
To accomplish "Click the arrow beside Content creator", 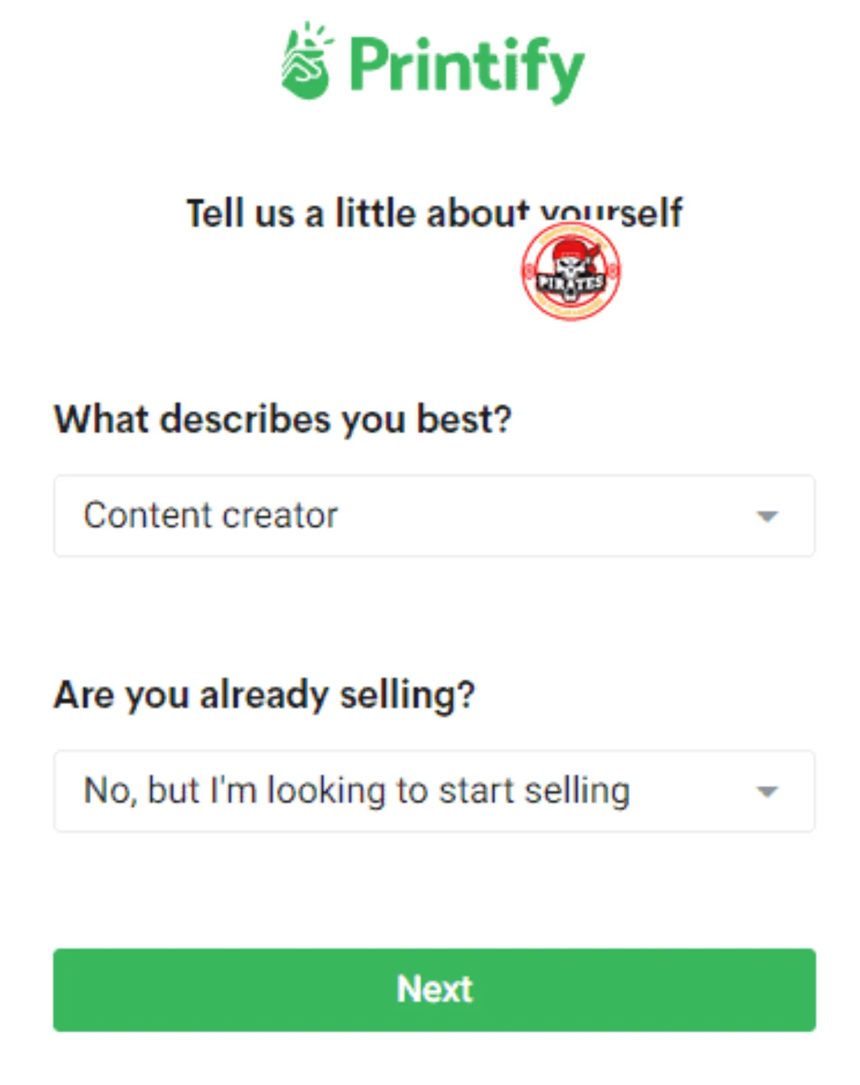I will pos(767,517).
